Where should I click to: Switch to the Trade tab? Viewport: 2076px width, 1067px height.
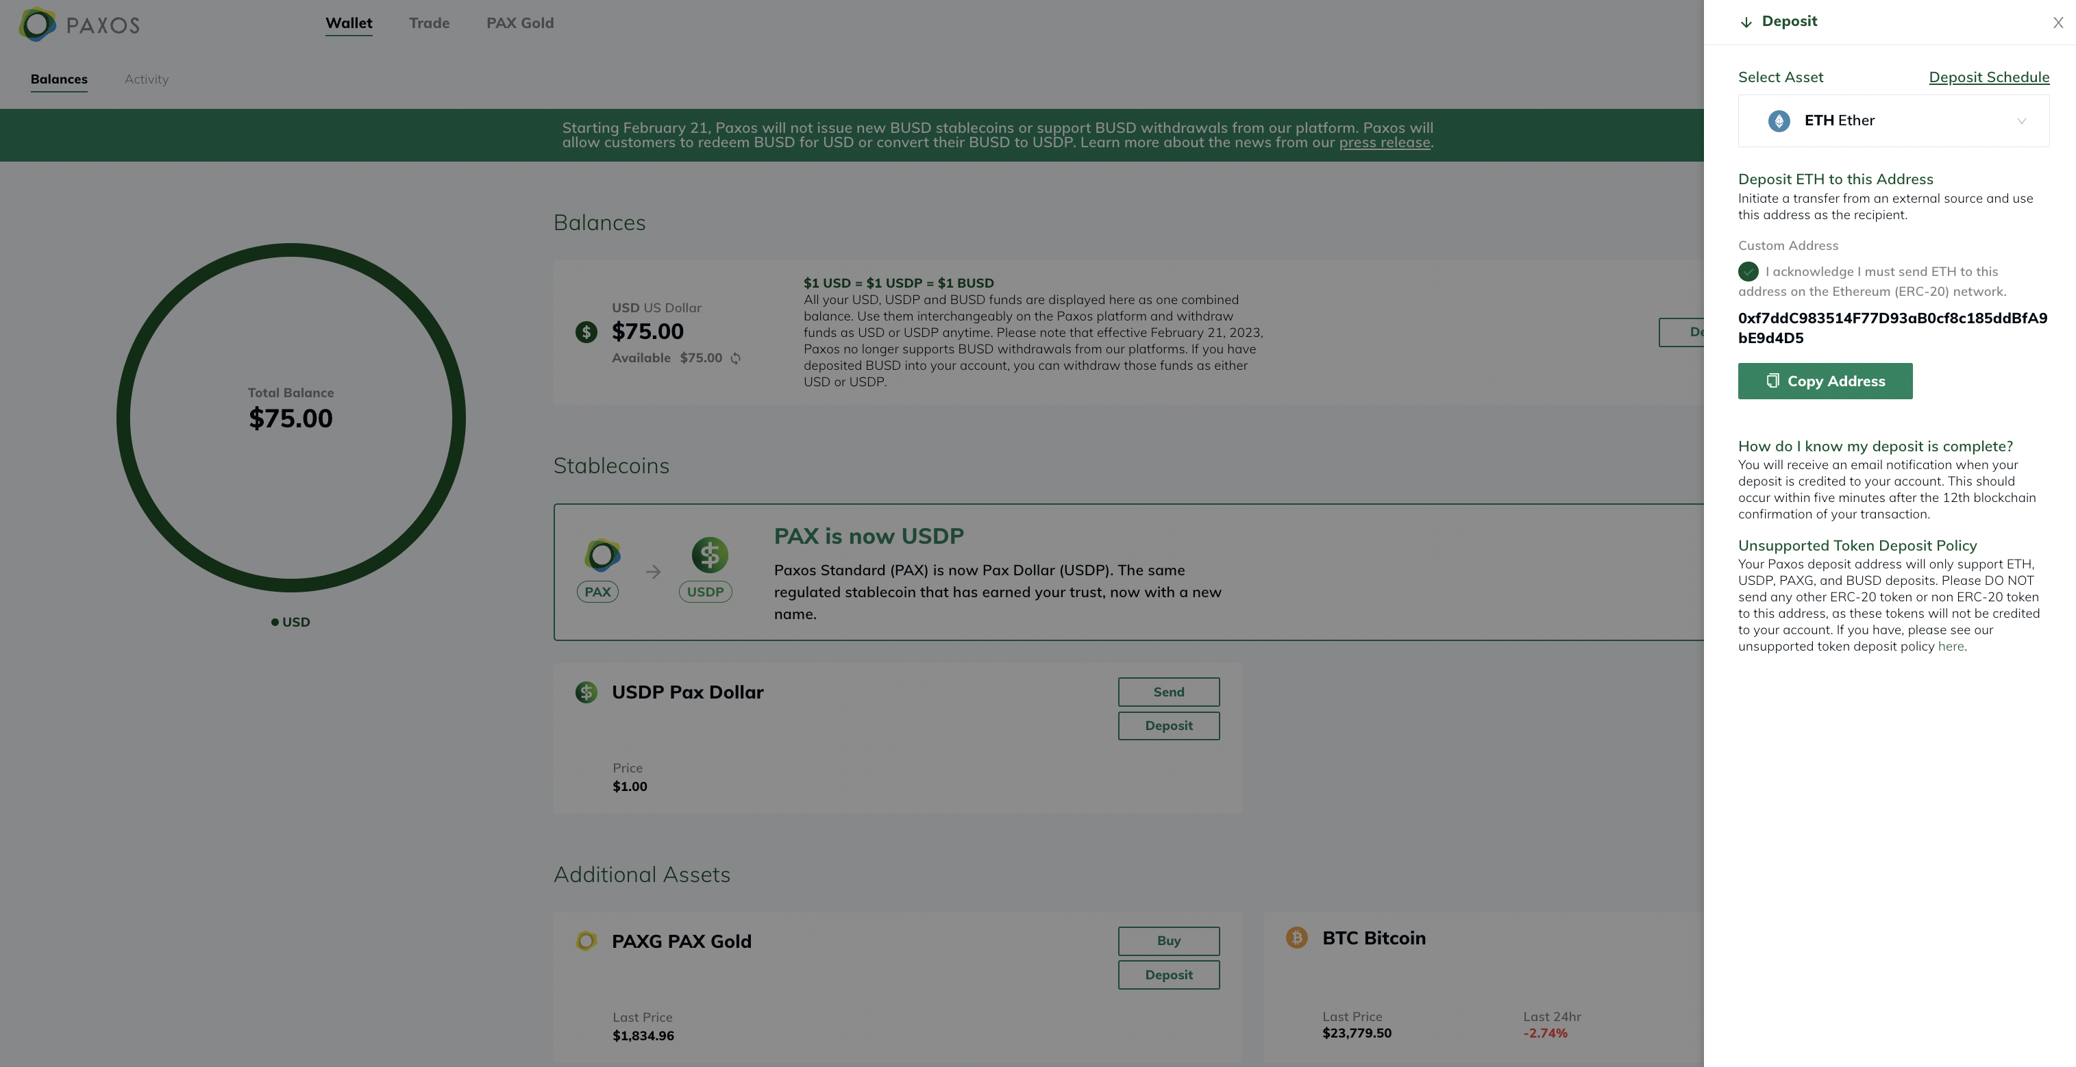[x=429, y=23]
